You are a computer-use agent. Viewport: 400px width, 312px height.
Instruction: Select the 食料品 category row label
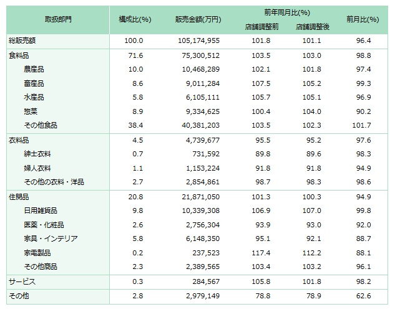(19, 55)
